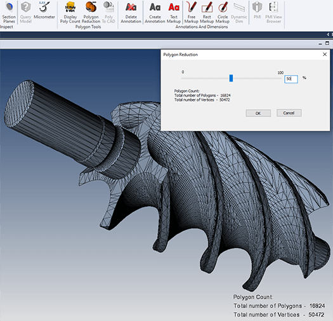This screenshot has height=321, width=333.
Task: Activate the Free Markup pen
Action: pos(191,12)
